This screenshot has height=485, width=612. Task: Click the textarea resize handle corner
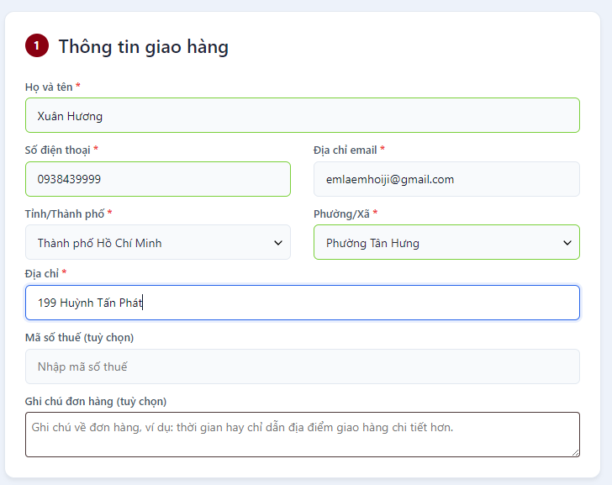(575, 452)
